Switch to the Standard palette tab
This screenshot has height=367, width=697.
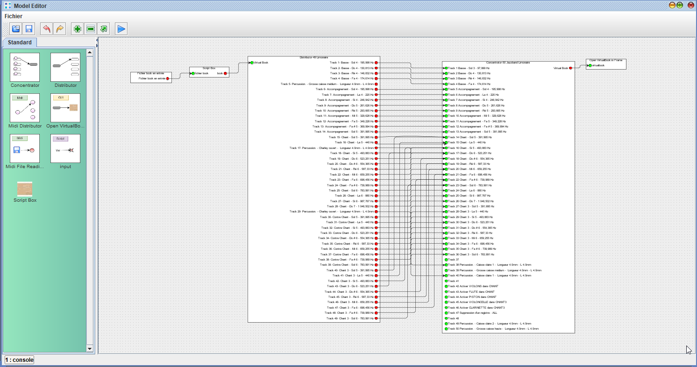(x=20, y=42)
